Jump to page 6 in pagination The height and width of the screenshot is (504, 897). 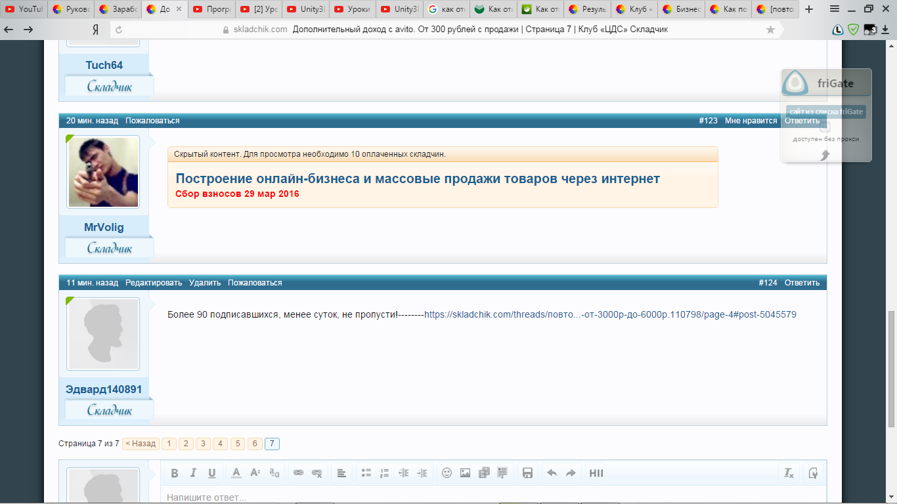point(255,444)
